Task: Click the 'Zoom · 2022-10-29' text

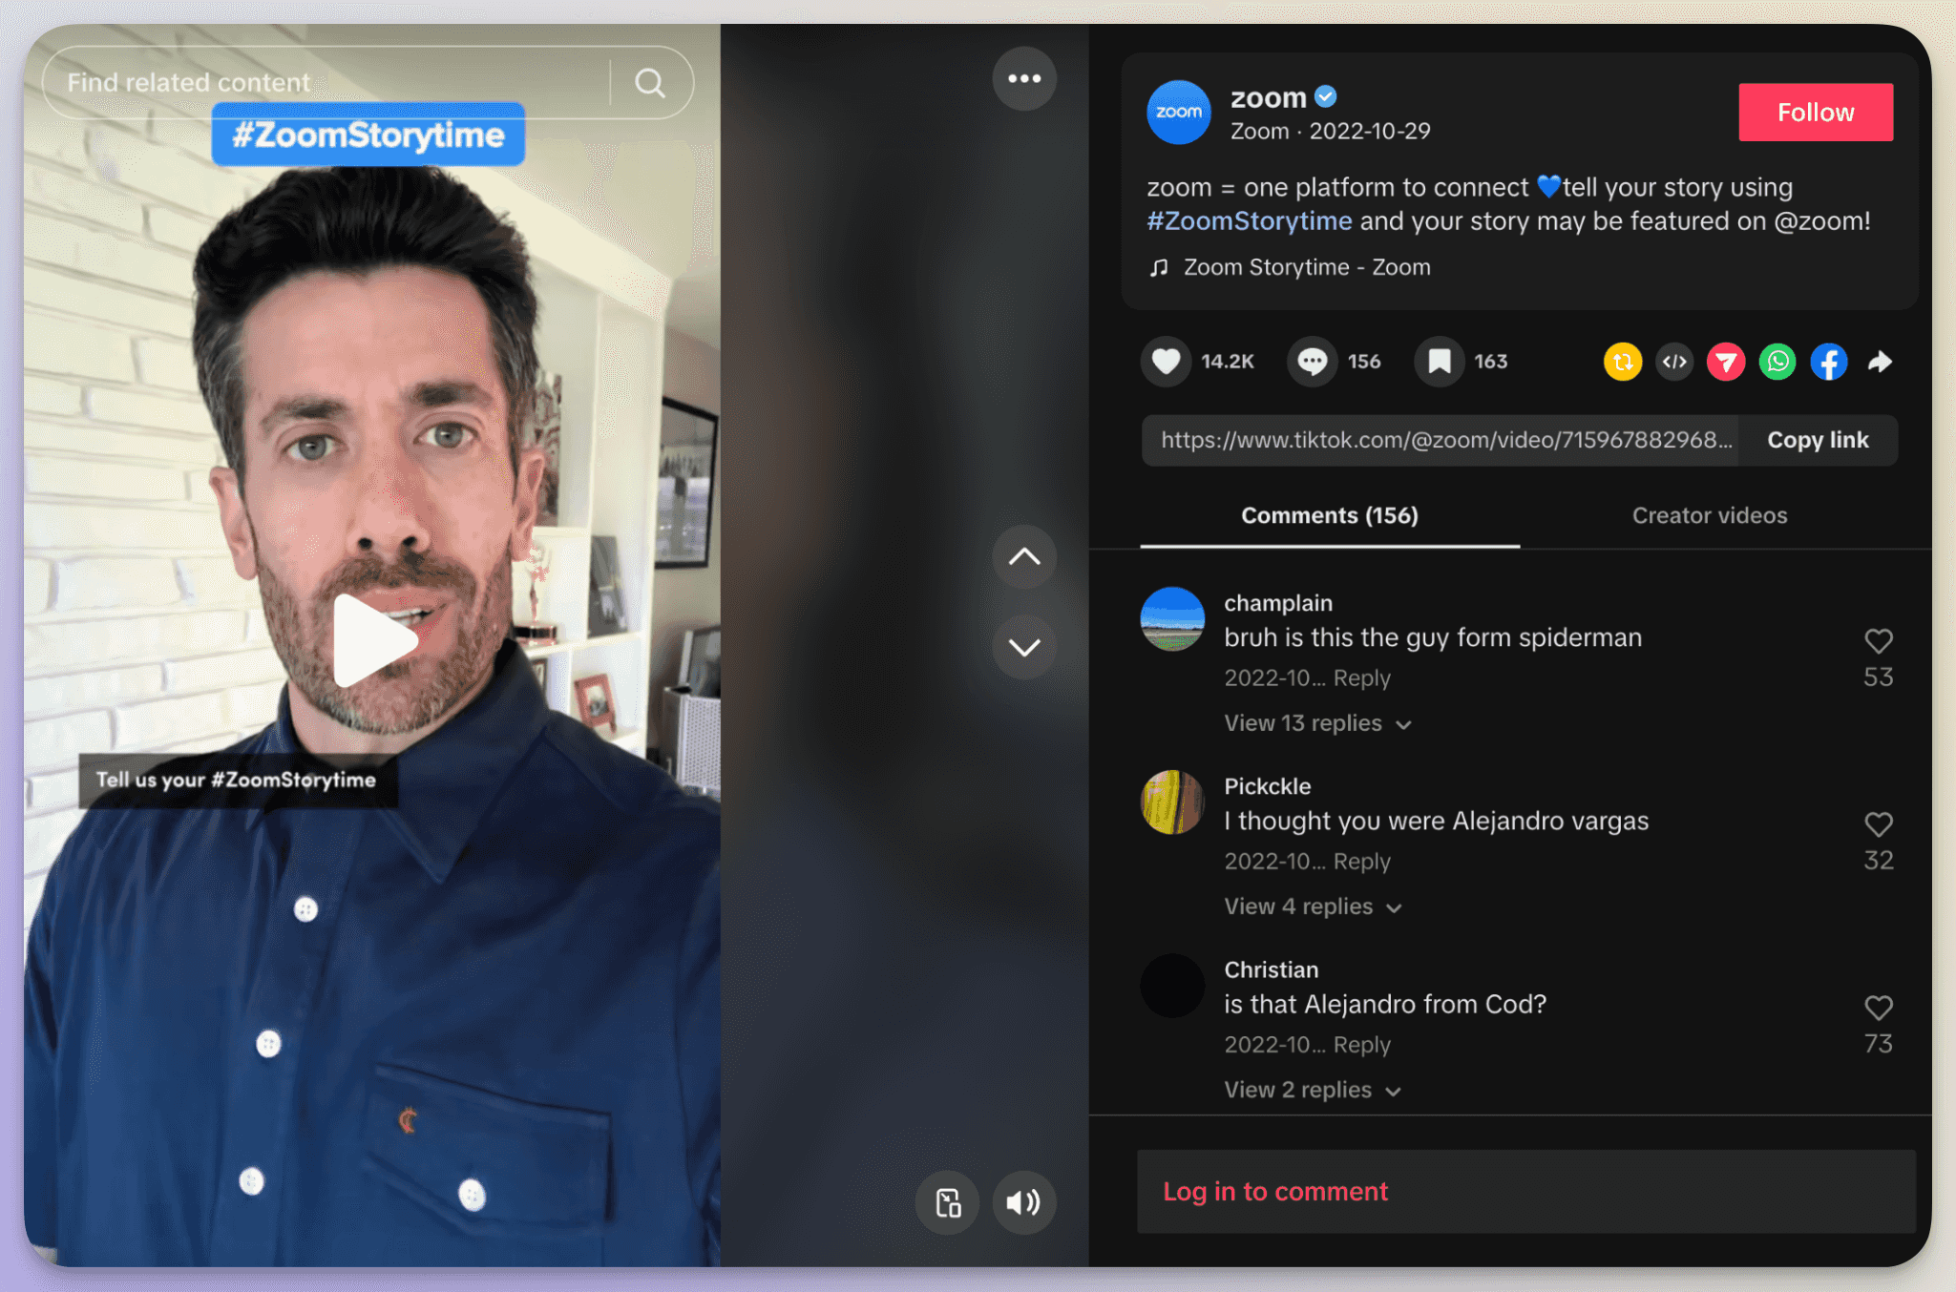Action: coord(1330,131)
